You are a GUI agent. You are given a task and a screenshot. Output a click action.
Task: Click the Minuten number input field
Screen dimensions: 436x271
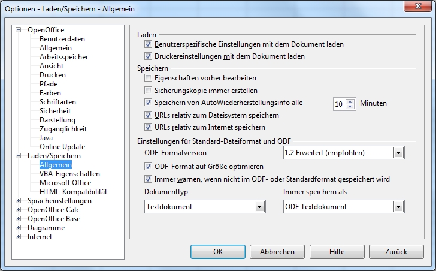339,104
